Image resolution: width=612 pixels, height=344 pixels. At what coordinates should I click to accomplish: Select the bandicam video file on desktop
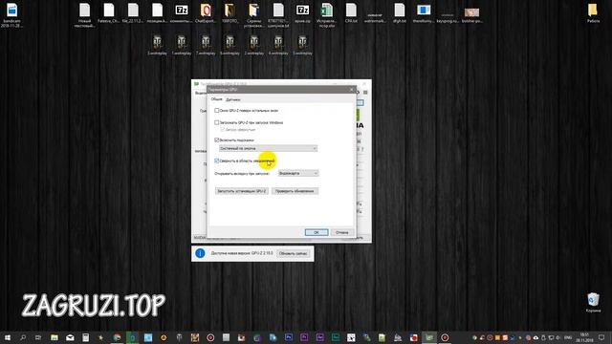(11, 15)
